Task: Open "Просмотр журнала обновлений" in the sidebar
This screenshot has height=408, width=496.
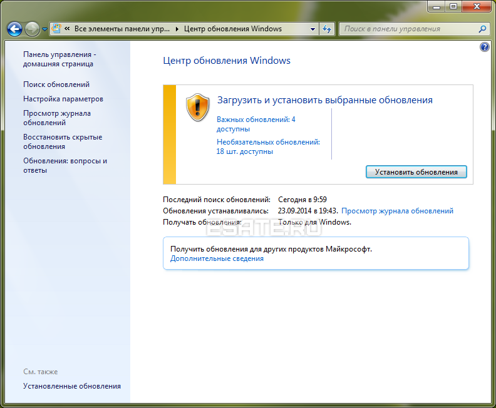Action: click(x=57, y=118)
